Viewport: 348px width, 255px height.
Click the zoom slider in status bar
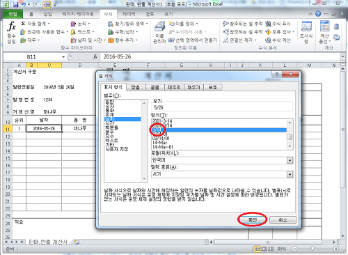[313, 249]
